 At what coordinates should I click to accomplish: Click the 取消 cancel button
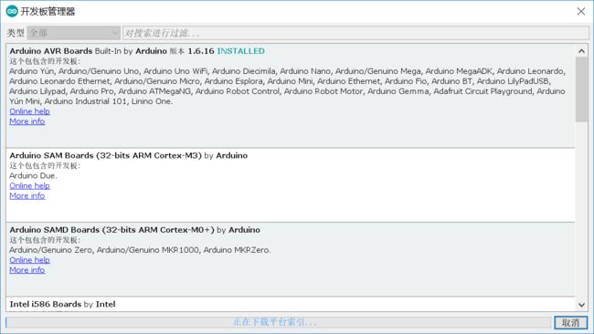point(570,323)
